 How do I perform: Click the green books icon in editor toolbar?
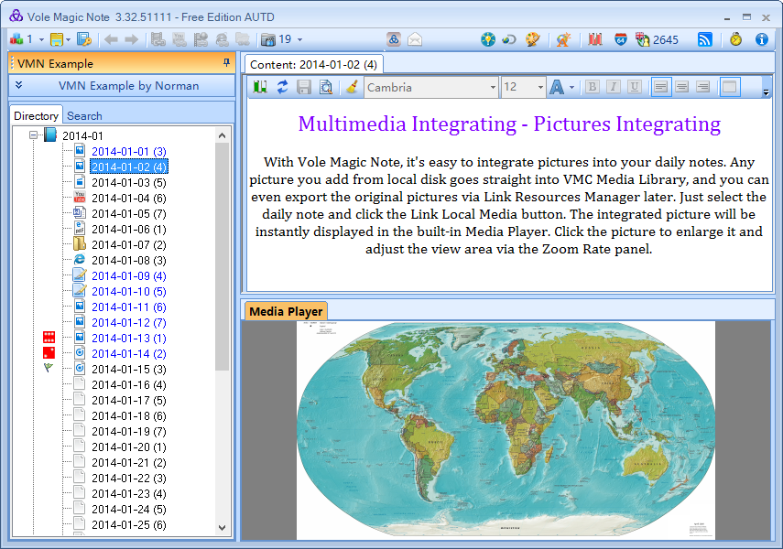[x=260, y=87]
